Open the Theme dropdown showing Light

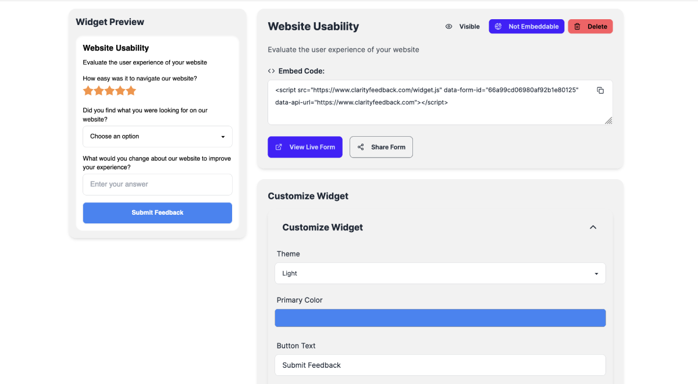tap(440, 273)
